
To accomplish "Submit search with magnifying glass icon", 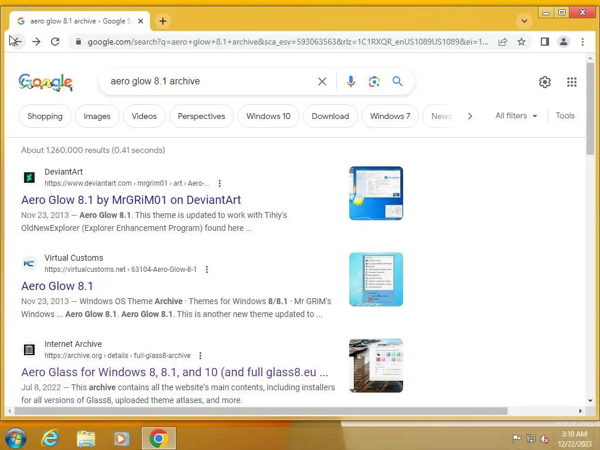I will click(398, 81).
